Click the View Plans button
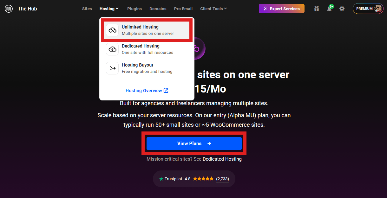 [x=194, y=144]
